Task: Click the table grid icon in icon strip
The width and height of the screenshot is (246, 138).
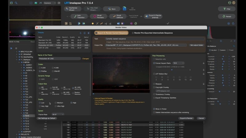Action: pos(66,24)
